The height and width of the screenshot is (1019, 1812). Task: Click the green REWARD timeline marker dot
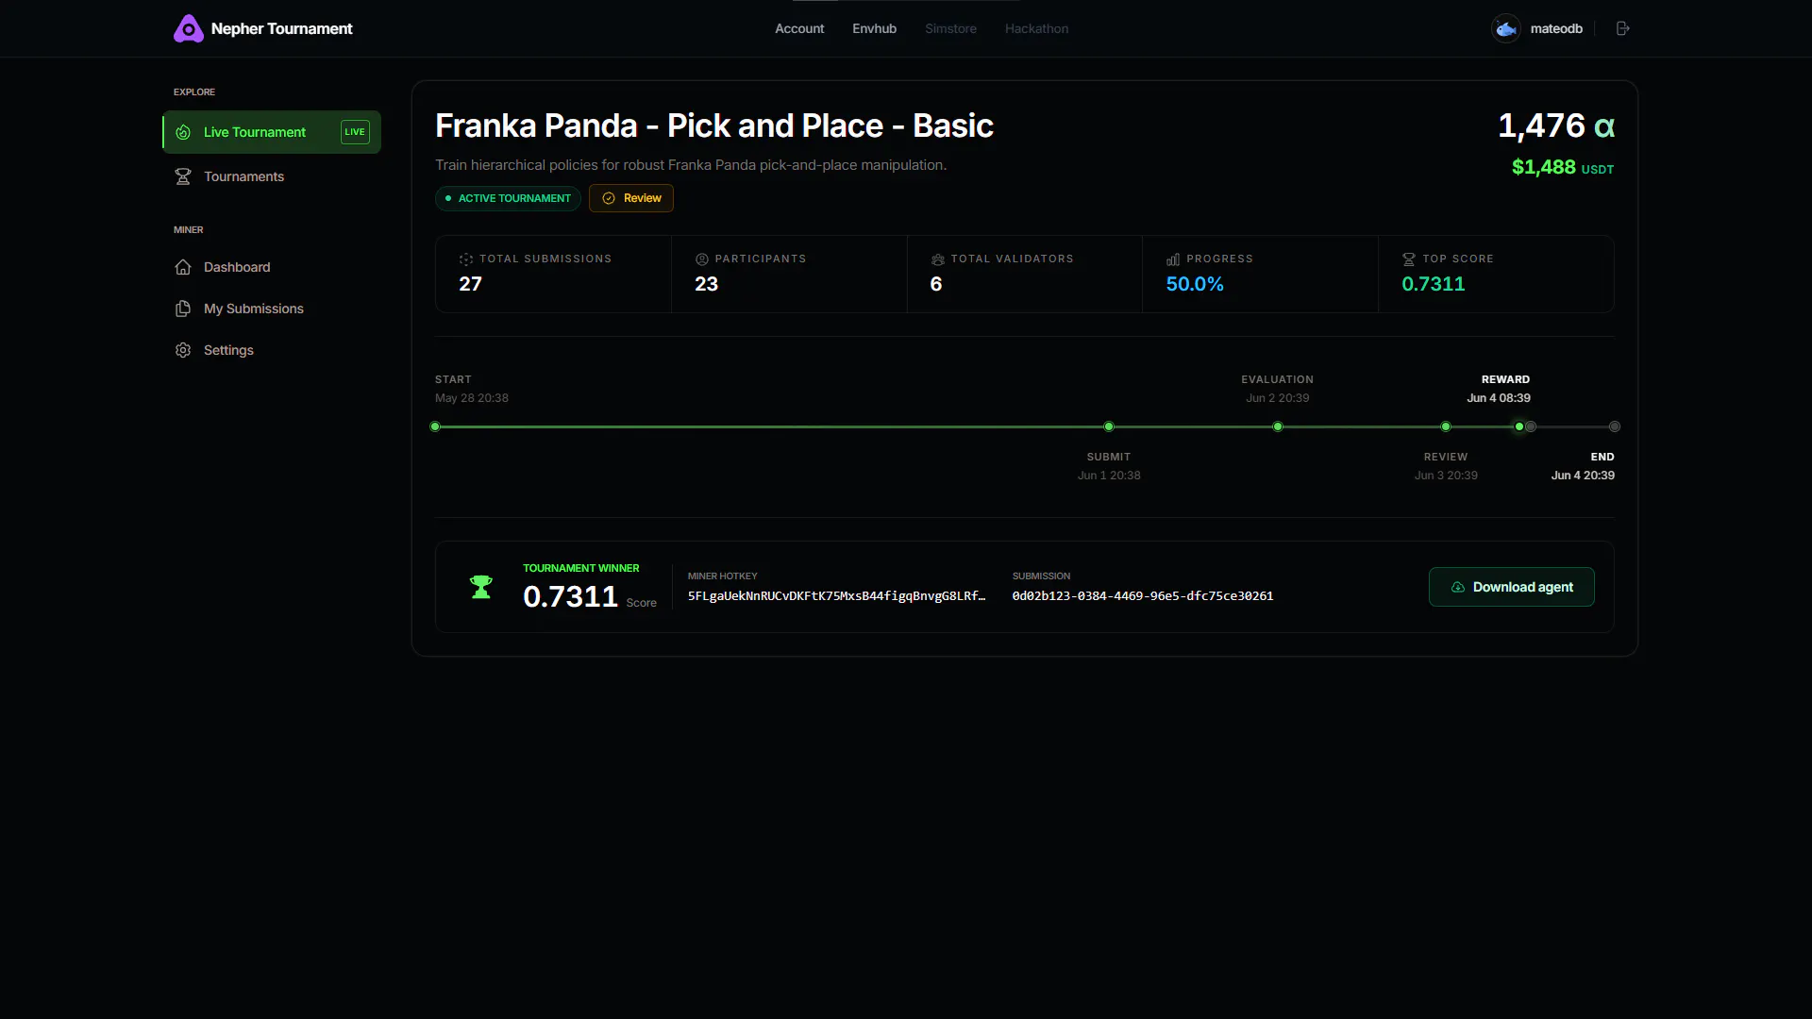coord(1519,426)
